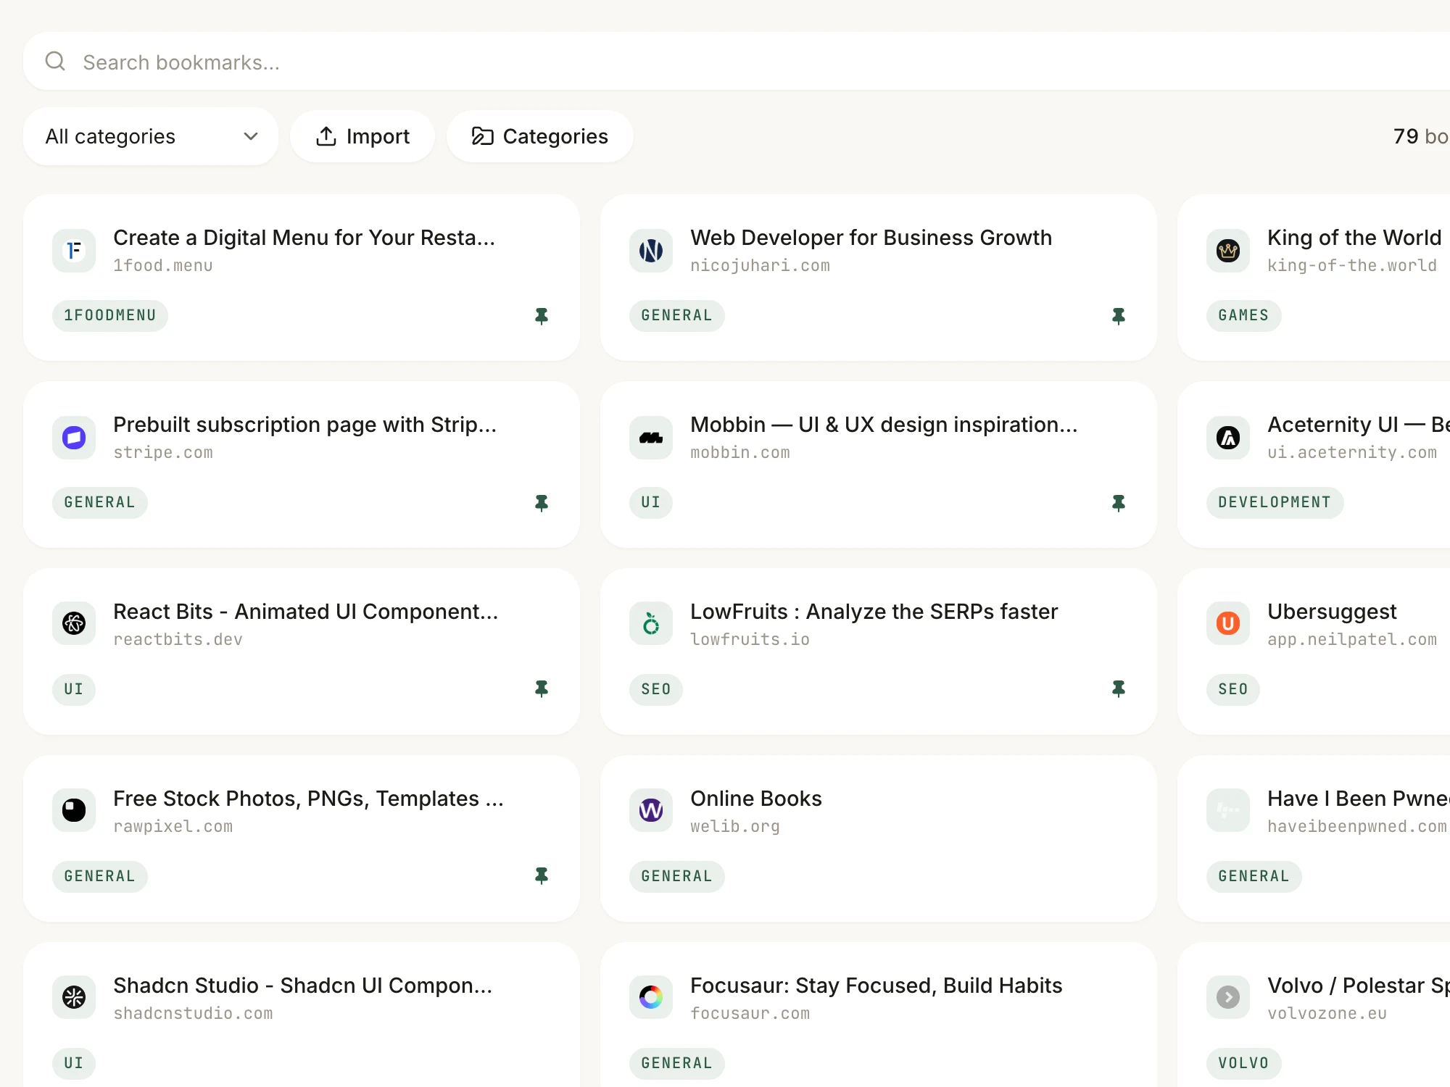This screenshot has width=1450, height=1087.
Task: Toggle pin on the stripe.com bookmark
Action: click(542, 503)
